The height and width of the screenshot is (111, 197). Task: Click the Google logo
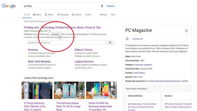pyautogui.click(x=9, y=6)
